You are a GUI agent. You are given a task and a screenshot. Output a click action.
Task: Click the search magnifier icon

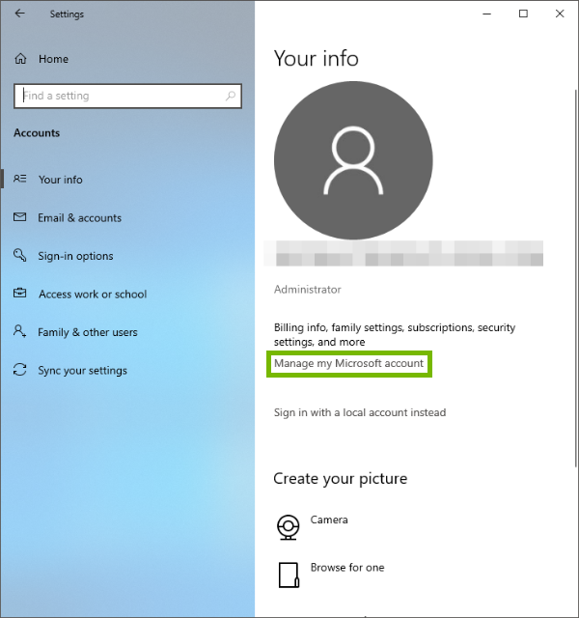tap(231, 96)
